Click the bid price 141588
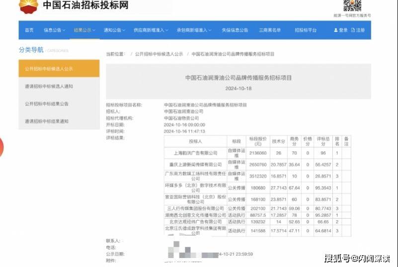398x267 pixels. (x=258, y=231)
